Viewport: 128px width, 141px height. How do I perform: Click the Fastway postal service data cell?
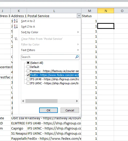[54, 118]
